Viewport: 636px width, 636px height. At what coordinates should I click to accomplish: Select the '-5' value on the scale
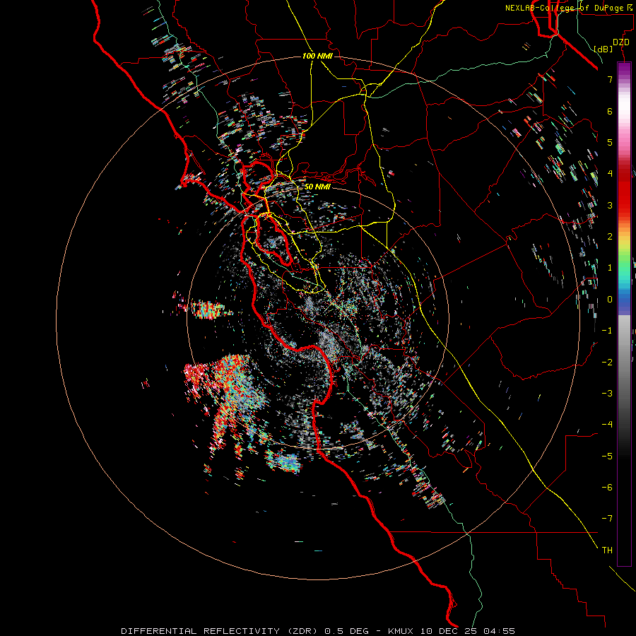point(607,457)
